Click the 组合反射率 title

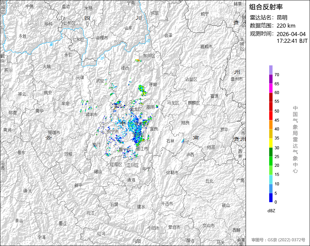tap(266, 7)
